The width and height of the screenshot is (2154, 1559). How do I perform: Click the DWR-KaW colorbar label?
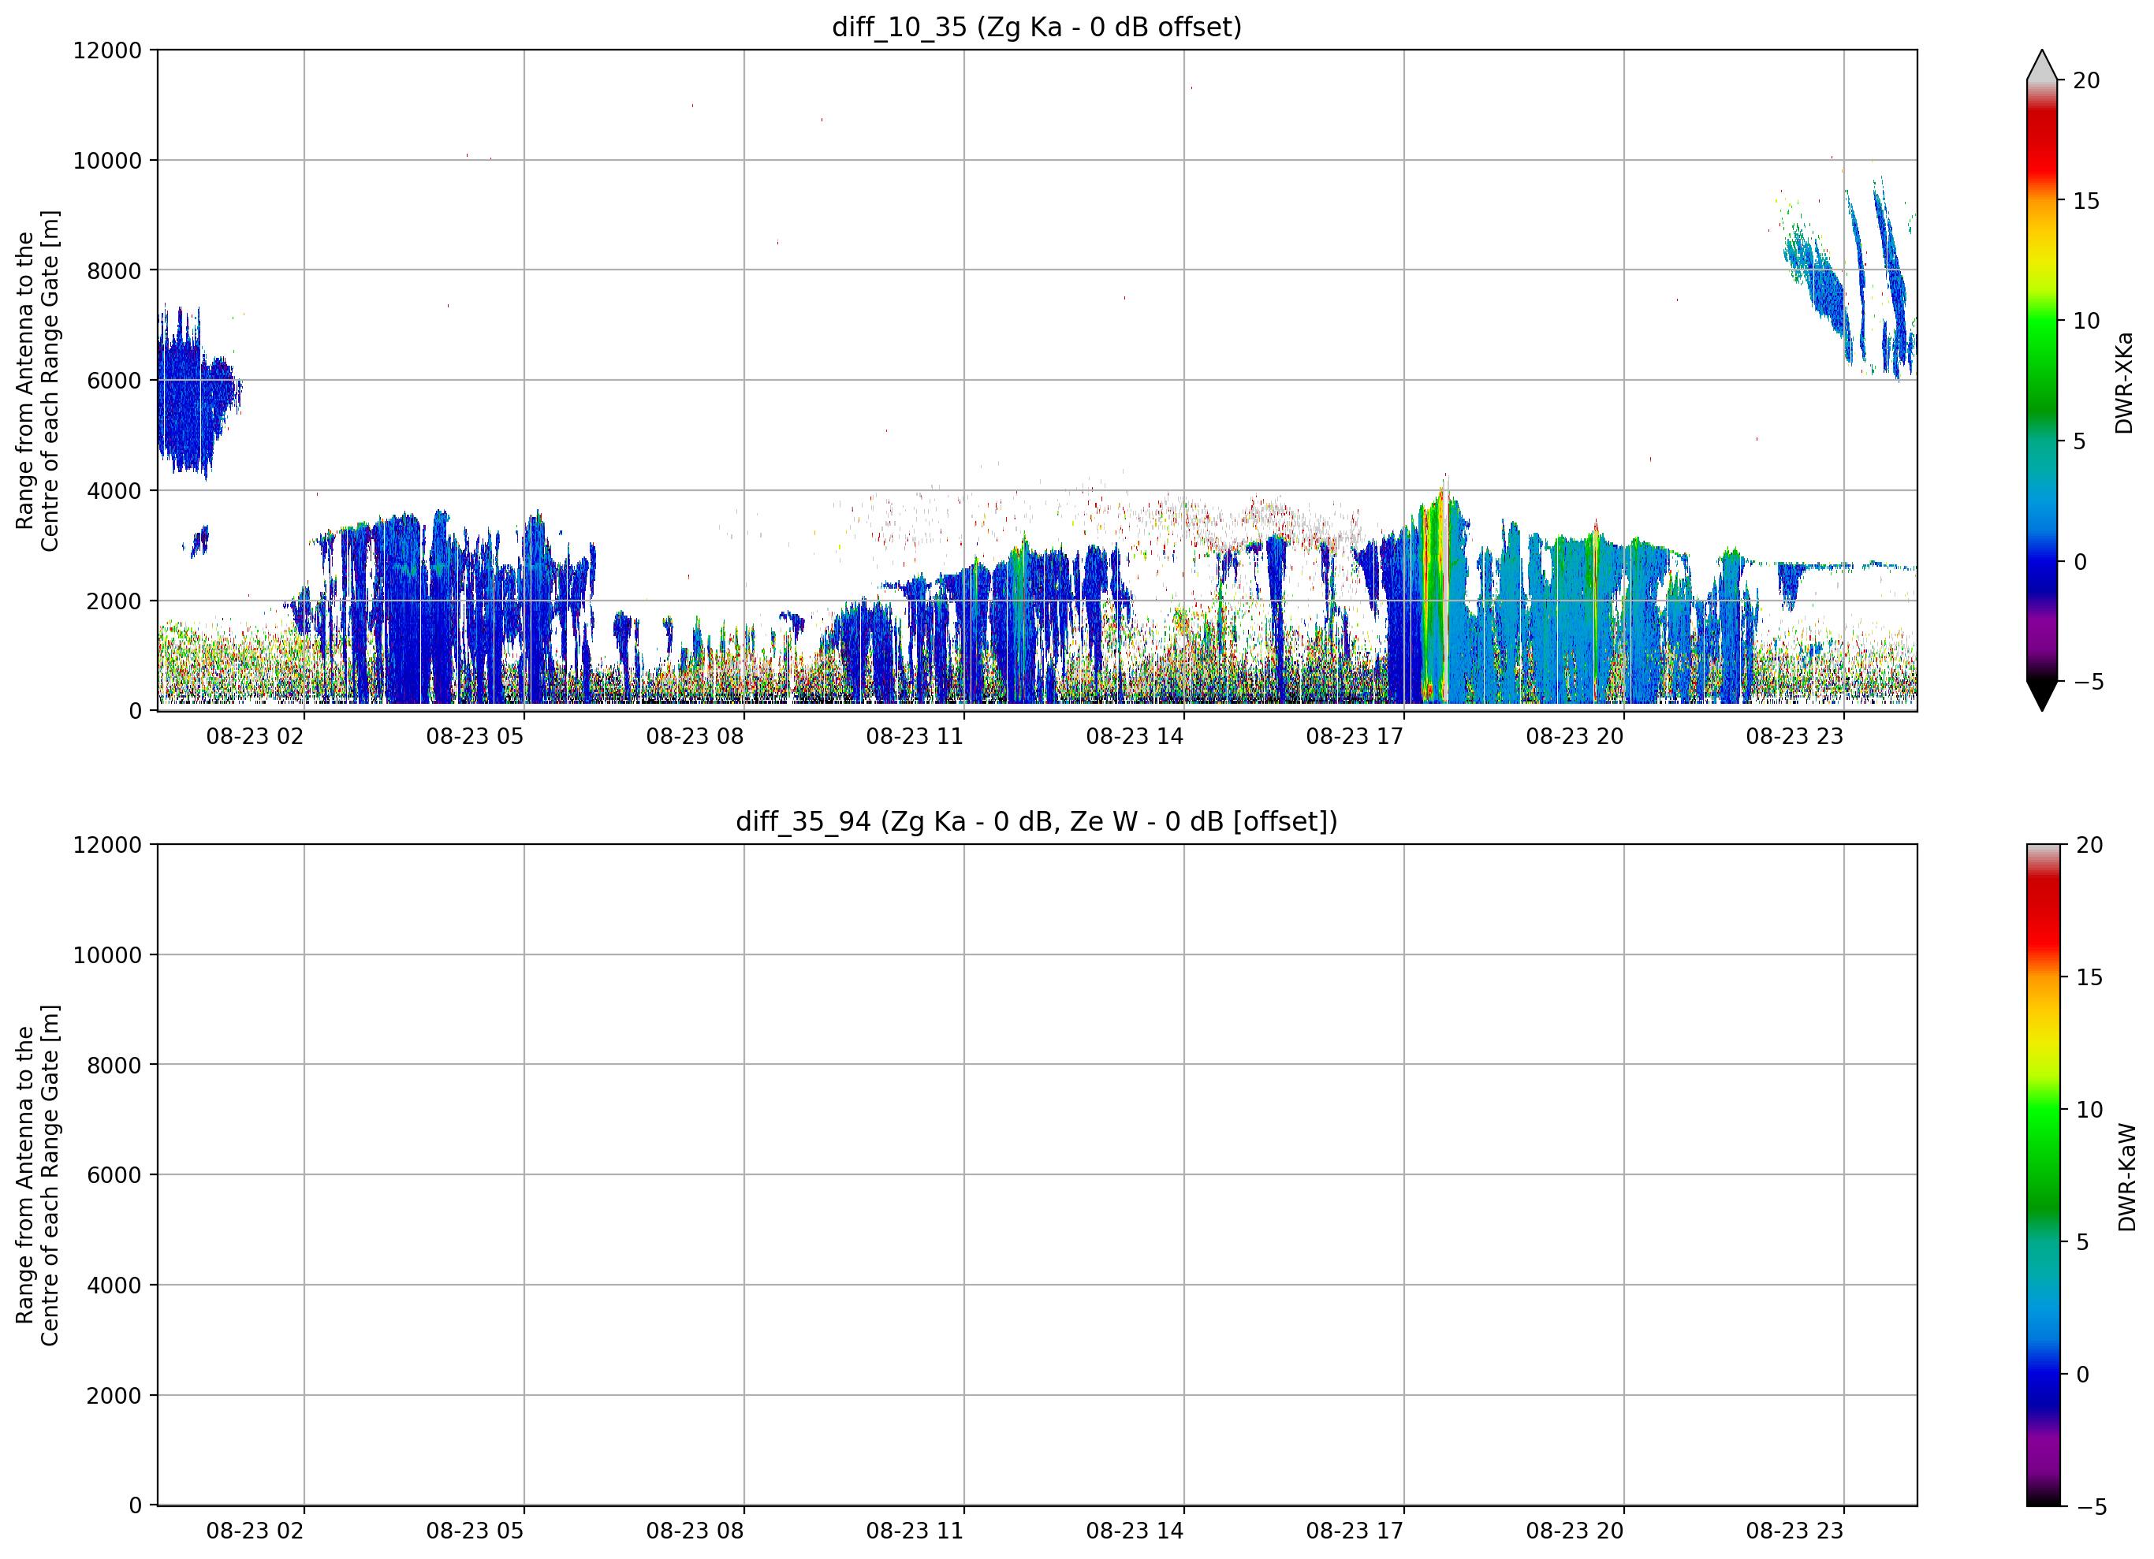2126,1178
